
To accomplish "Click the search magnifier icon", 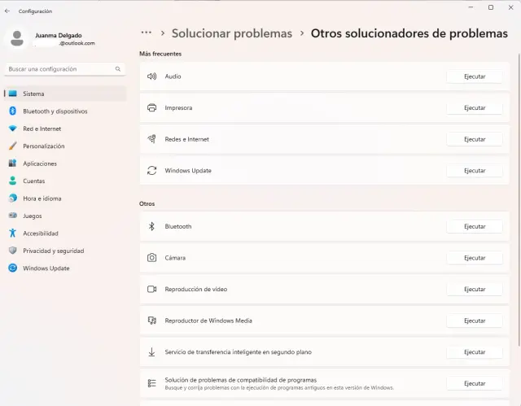I will [x=119, y=70].
